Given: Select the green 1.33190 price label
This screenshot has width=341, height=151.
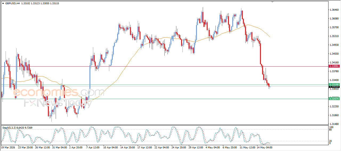Looking at the screenshot, I should coord(334,85).
